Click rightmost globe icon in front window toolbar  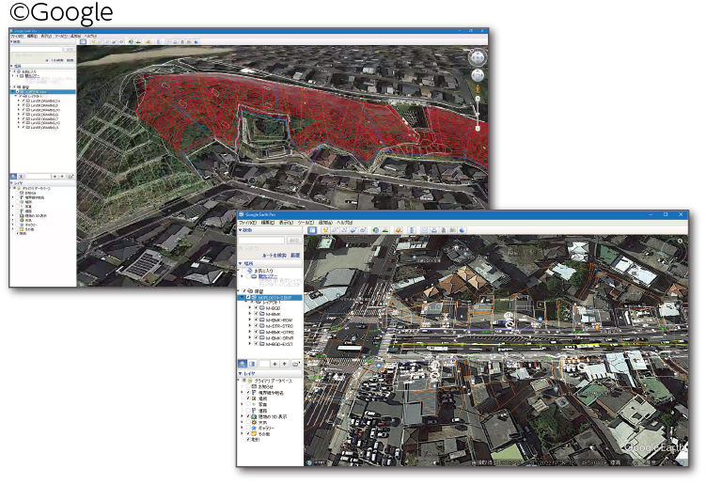(462, 230)
